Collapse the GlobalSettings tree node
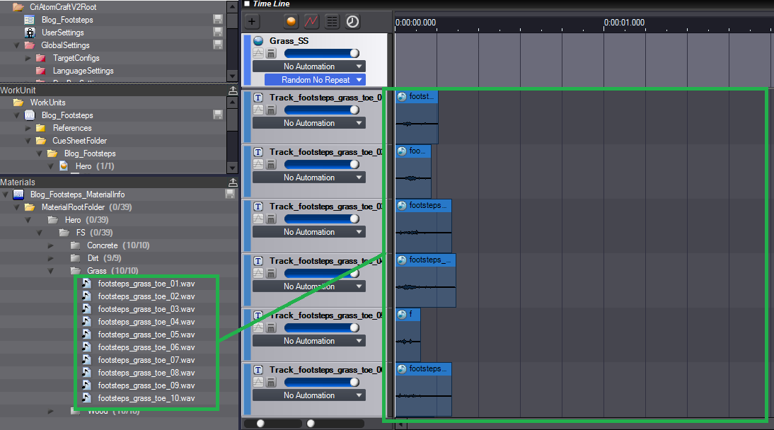Viewport: 774px width, 430px height. [x=17, y=45]
